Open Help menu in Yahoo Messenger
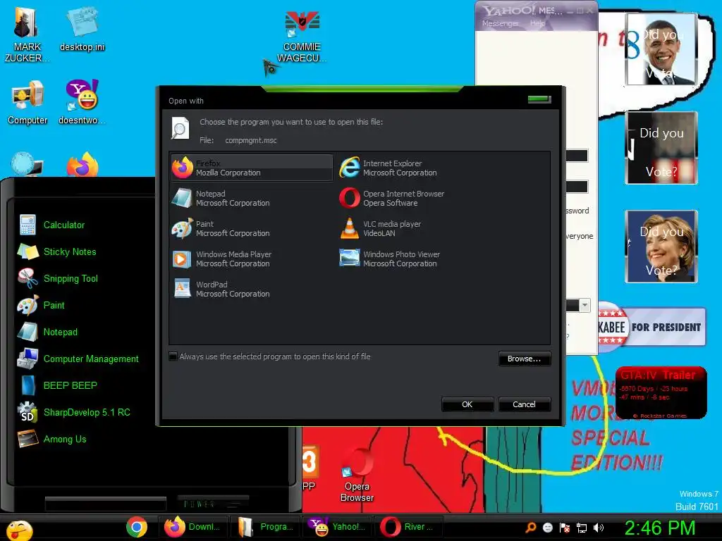The image size is (722, 541). coord(537,23)
